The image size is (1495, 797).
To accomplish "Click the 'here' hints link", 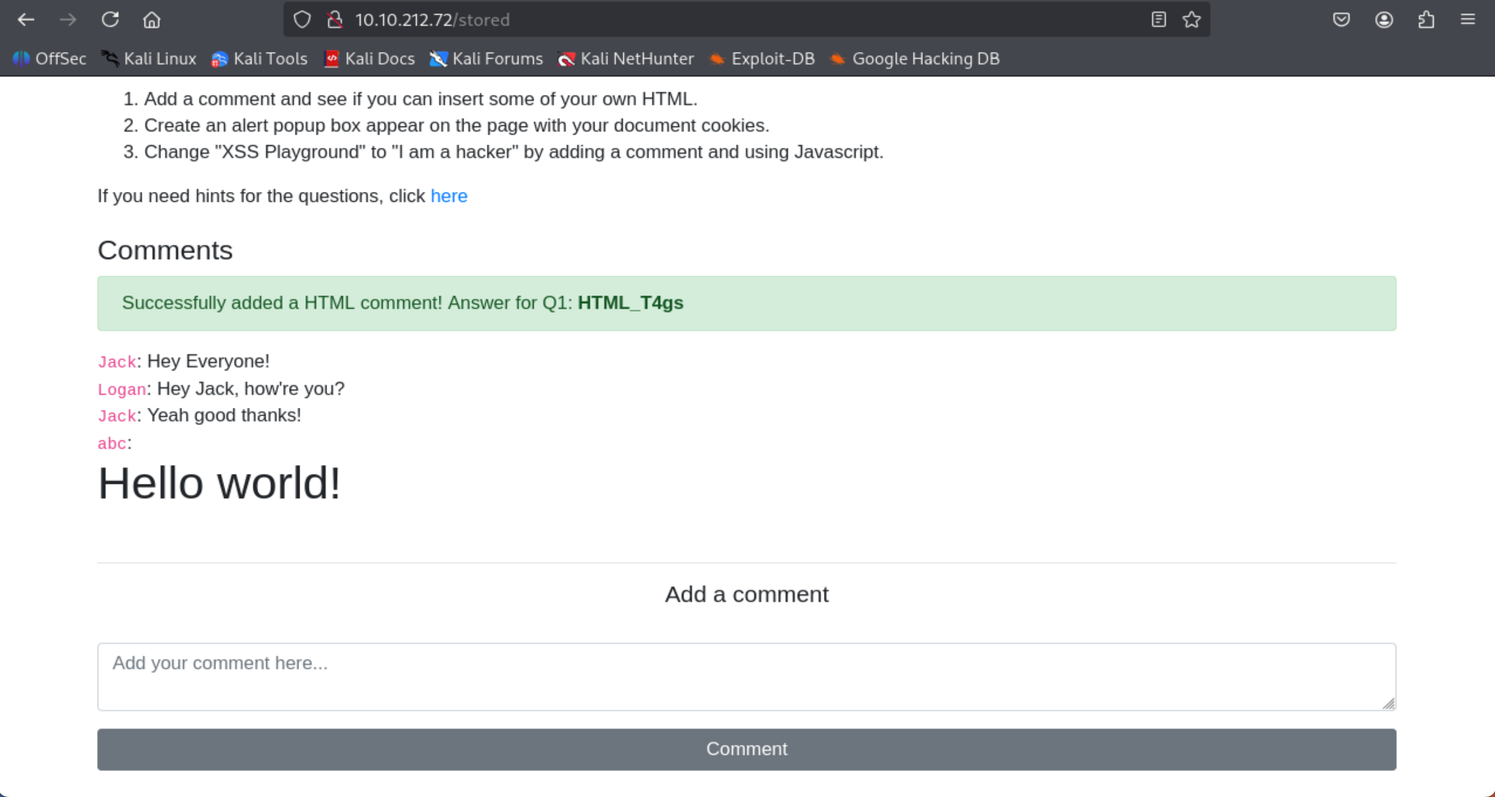I will click(x=448, y=196).
